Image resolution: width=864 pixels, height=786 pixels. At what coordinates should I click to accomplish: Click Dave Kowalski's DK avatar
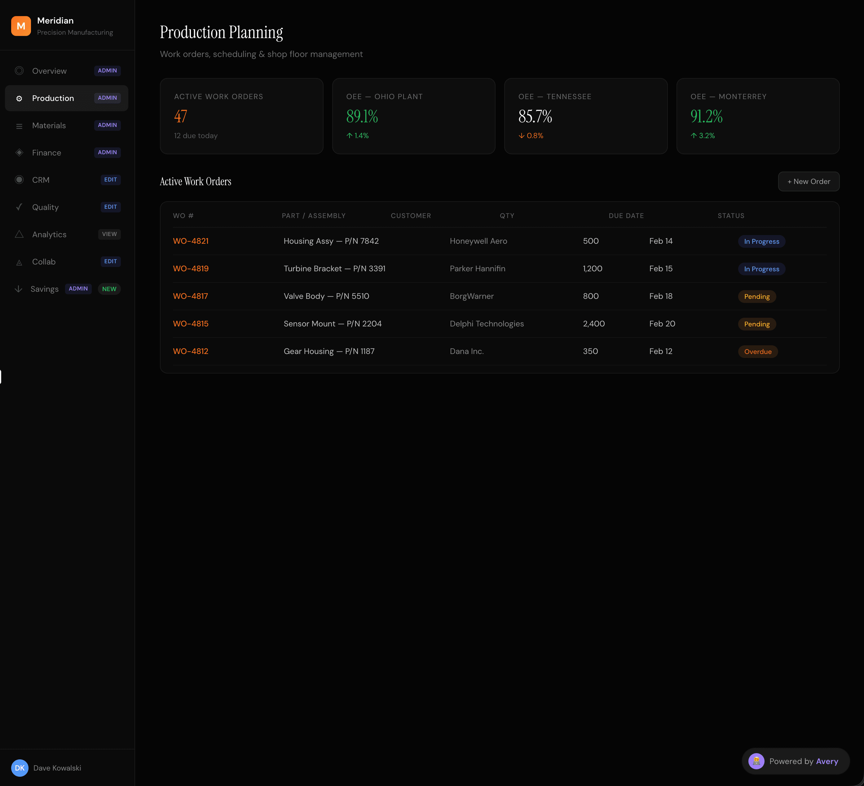pos(20,768)
